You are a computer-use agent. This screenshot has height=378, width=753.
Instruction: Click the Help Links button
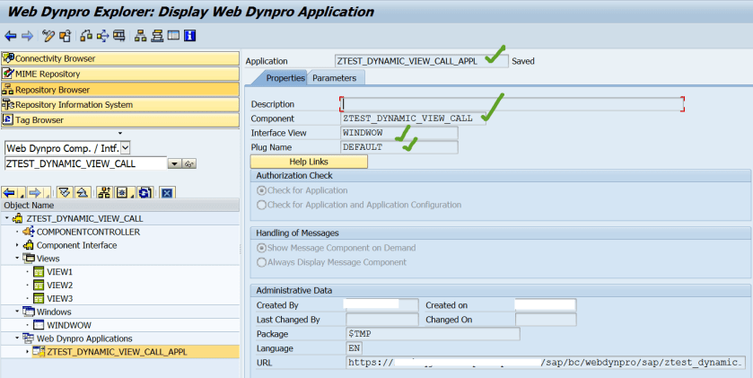pyautogui.click(x=309, y=161)
